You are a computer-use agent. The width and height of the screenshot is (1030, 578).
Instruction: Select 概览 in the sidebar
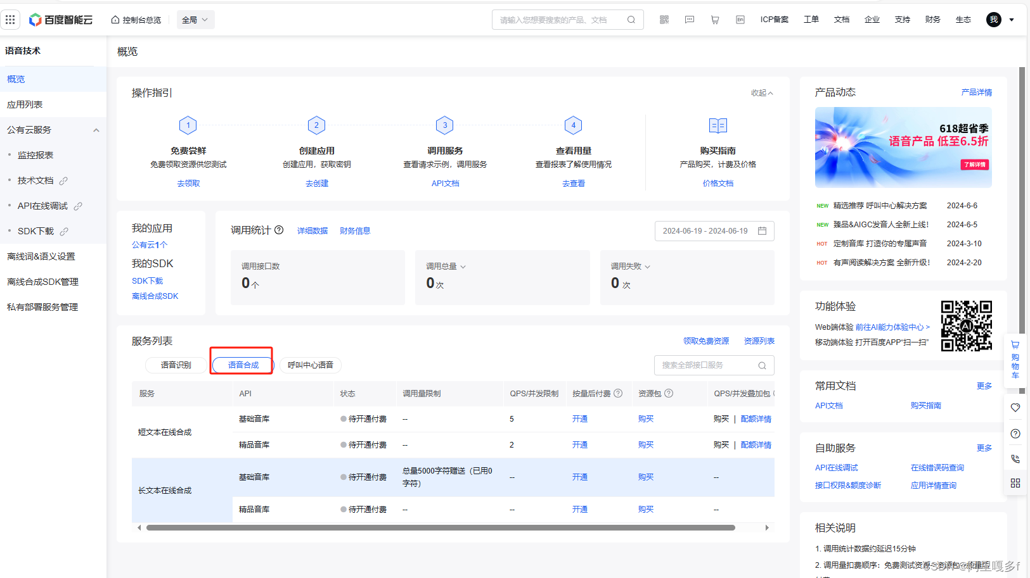click(53, 79)
